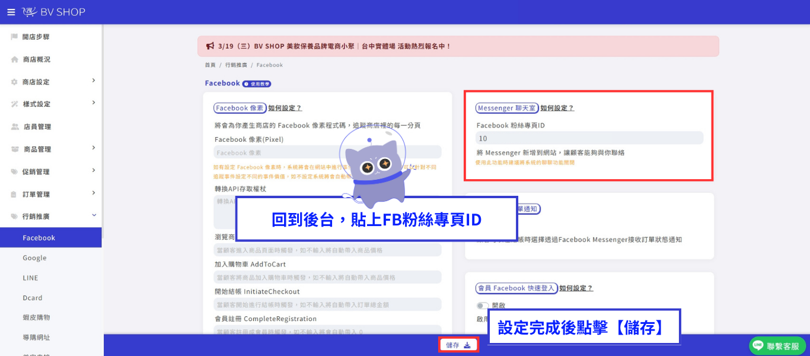Expand the 訂單管理 submenu chevron
810x356 pixels.
pos(94,193)
